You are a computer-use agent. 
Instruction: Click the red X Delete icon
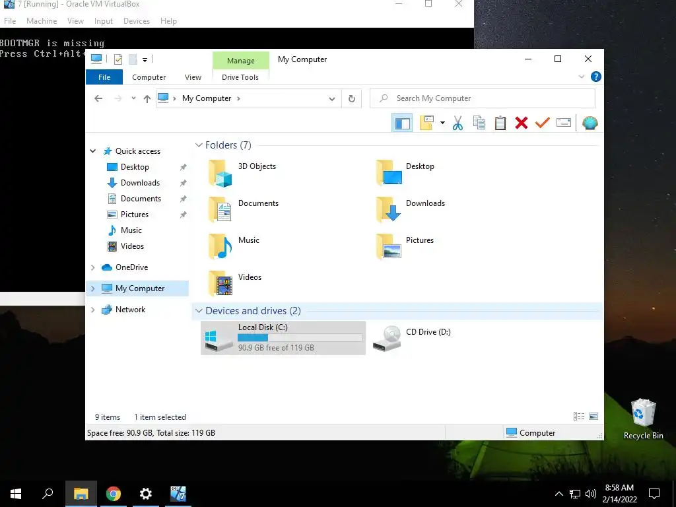522,123
